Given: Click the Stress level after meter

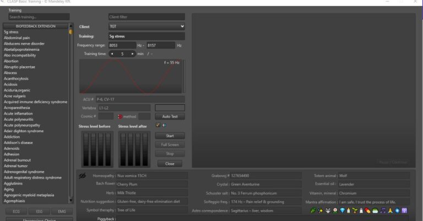Looking at the screenshot, I should coord(134,149).
